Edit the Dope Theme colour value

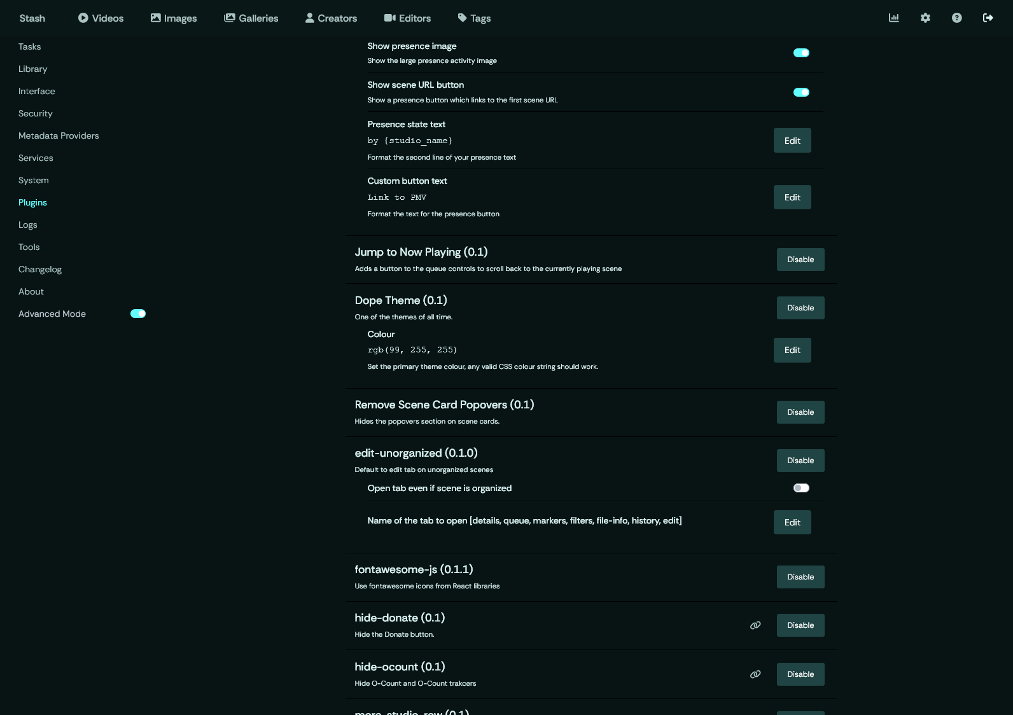pyautogui.click(x=792, y=350)
